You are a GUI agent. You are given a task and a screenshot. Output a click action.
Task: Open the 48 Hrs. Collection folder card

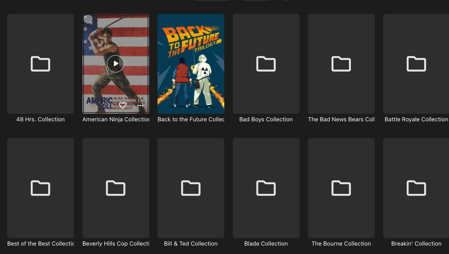coord(41,64)
